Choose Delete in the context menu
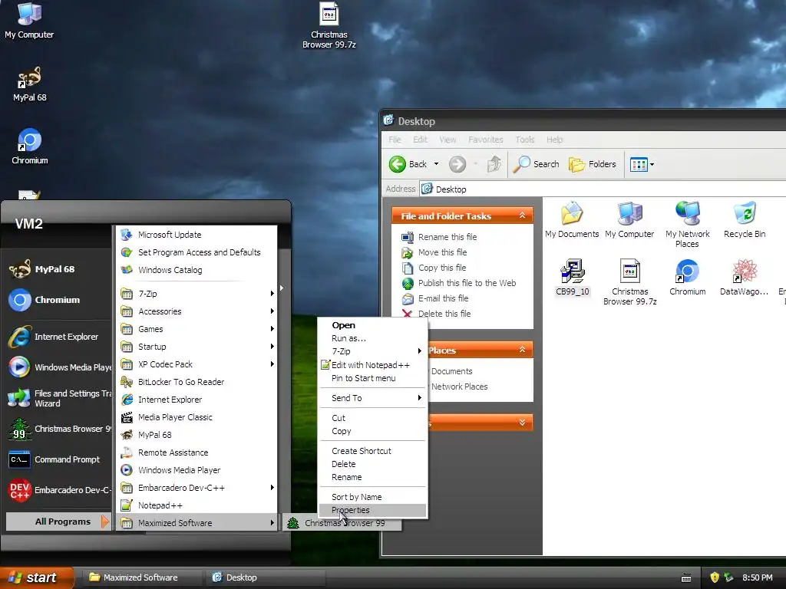The width and height of the screenshot is (786, 589). tap(372, 464)
